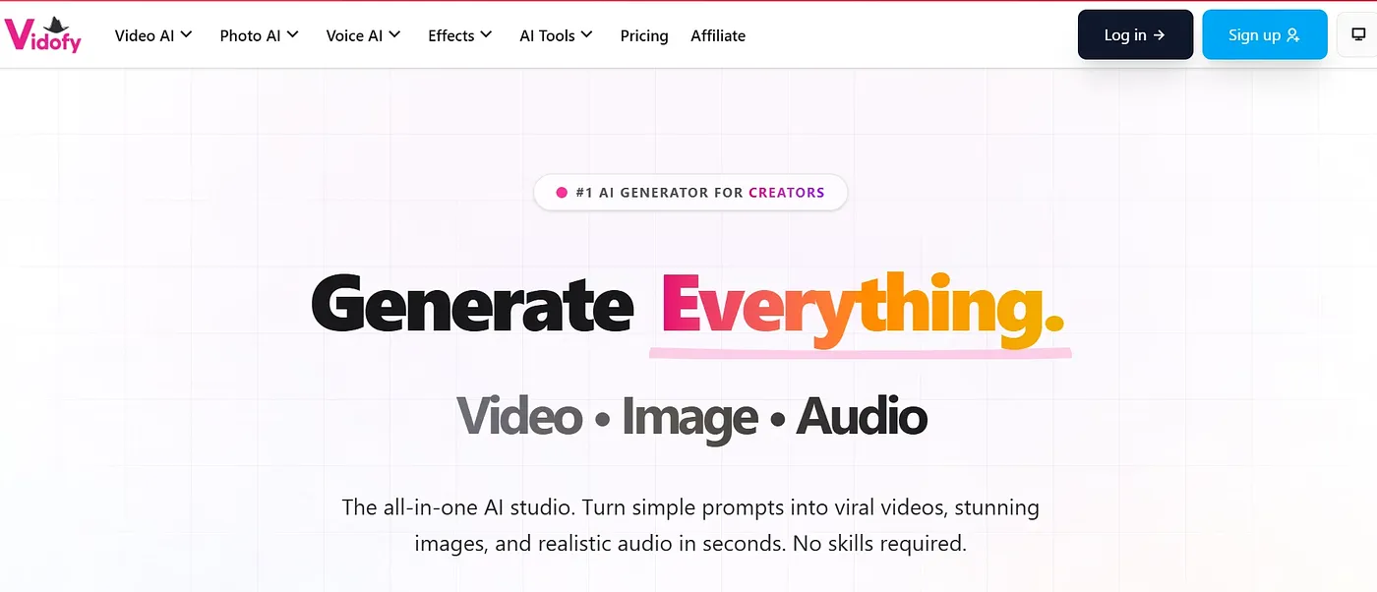Open the Affiliate link
Viewport: 1377px width, 592px height.
pyautogui.click(x=718, y=35)
